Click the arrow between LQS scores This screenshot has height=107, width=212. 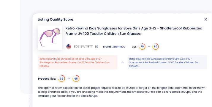coord(149,47)
